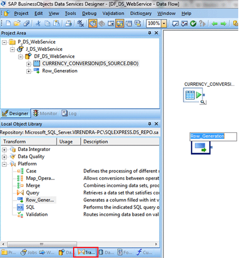Image resolution: width=239 pixels, height=258 pixels.
Task: Expand the Data Integrator transform group
Action: (x=4, y=150)
